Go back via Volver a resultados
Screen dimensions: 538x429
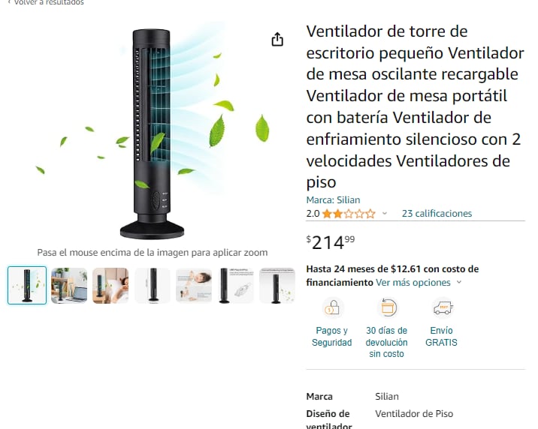[46, 2]
